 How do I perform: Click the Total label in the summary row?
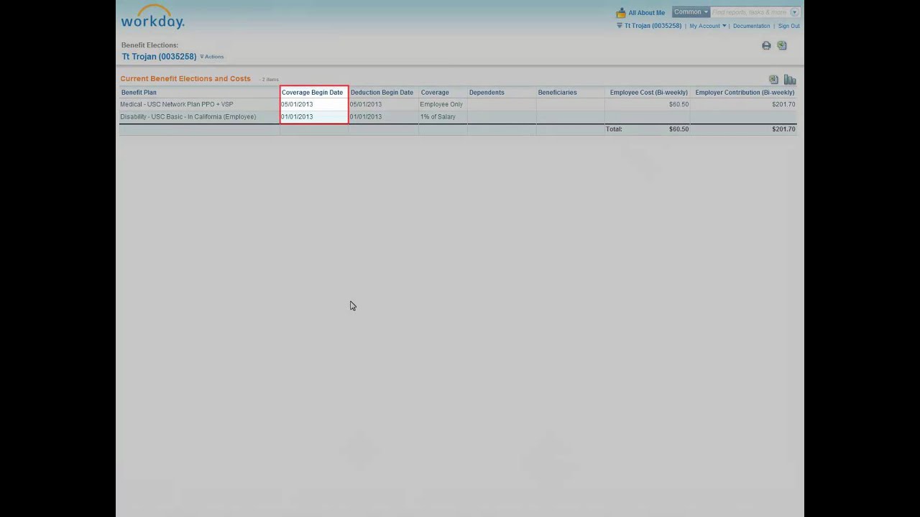point(614,129)
